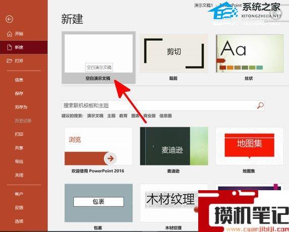
Task: Select the 新建 sidebar item
Action: pos(24,47)
